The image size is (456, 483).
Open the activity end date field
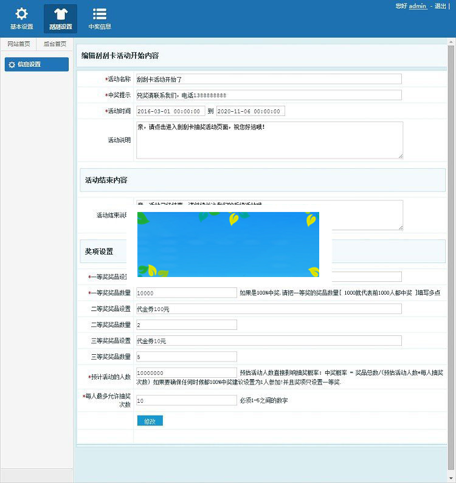(250, 111)
